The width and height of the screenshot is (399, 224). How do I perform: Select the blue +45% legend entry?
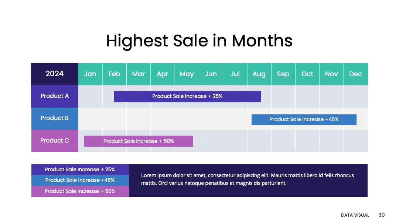80,181
